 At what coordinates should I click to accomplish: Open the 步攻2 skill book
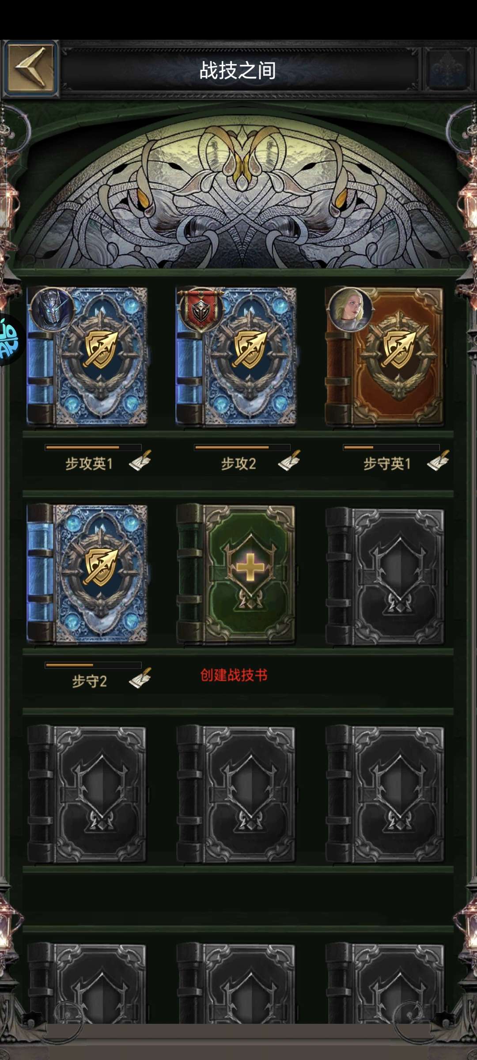click(x=236, y=356)
